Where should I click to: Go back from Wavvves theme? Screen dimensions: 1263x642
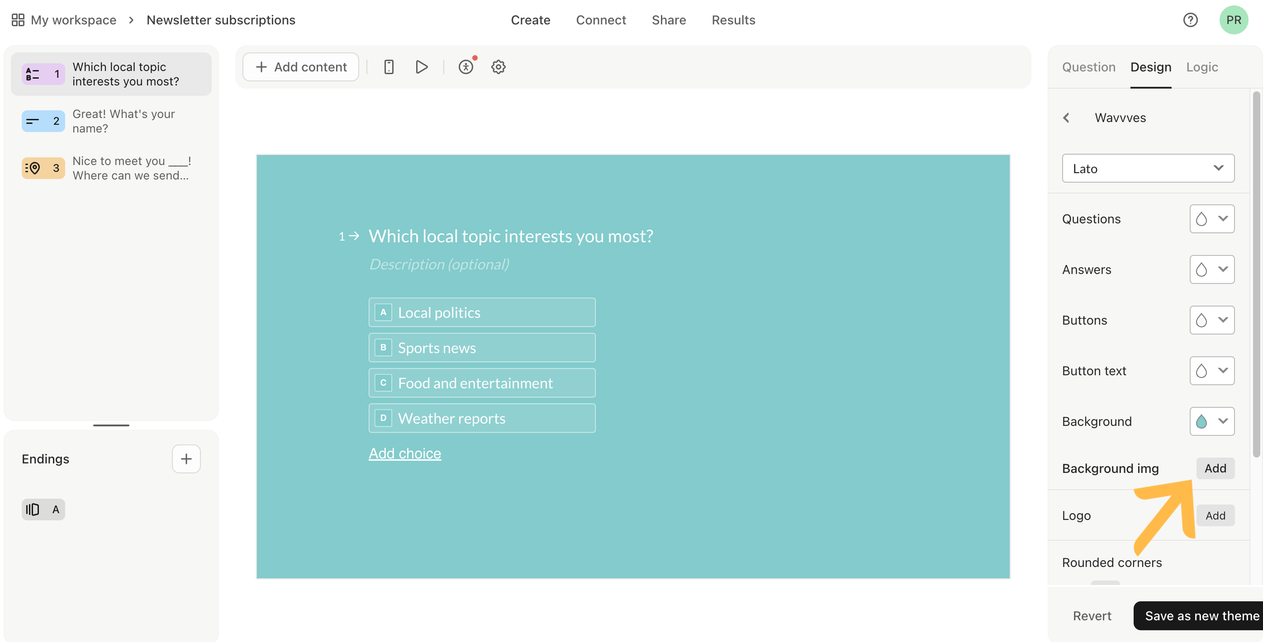point(1066,118)
